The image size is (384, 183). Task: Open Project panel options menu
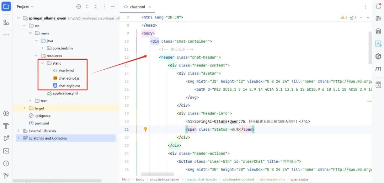click(x=104, y=7)
